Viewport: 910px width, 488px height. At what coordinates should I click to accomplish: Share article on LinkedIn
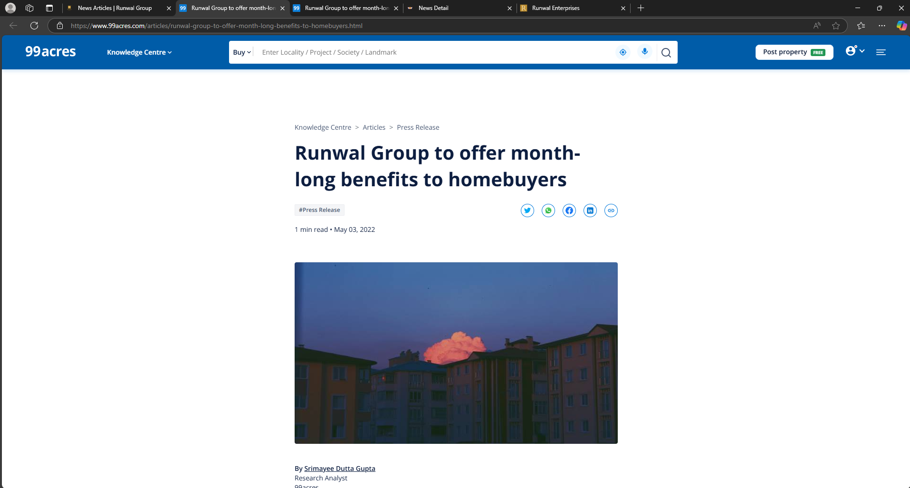[590, 211]
